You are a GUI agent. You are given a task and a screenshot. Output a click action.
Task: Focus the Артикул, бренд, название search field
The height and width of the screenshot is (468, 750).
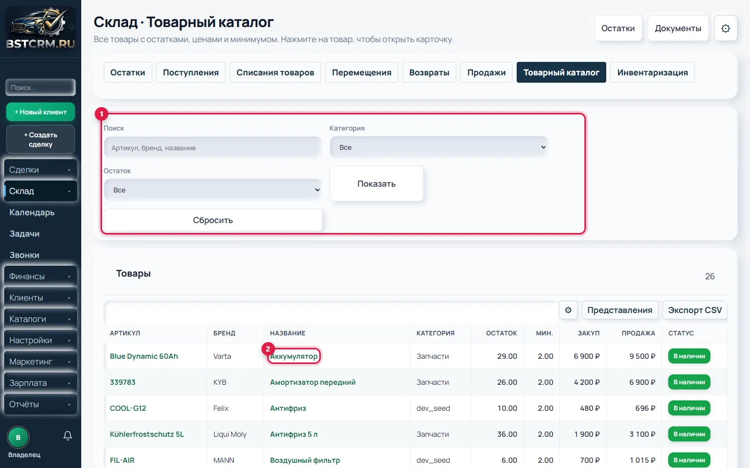[x=213, y=148]
